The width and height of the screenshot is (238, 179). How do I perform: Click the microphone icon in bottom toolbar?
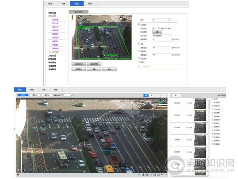165,175
